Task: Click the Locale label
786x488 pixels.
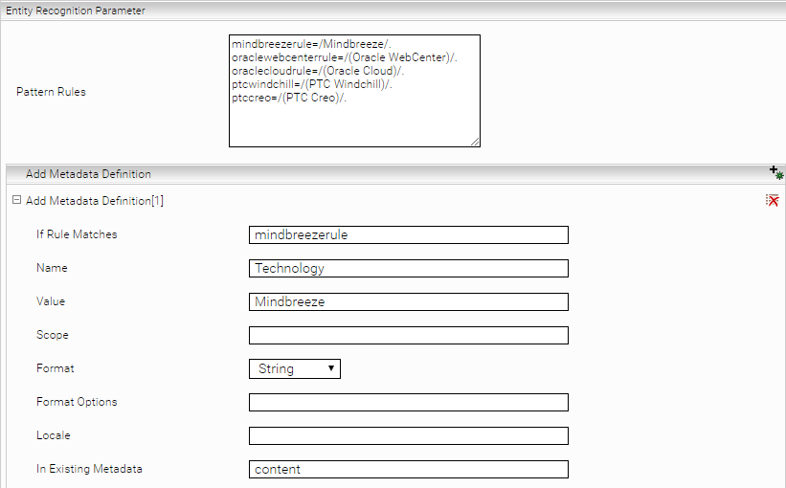Action: pyautogui.click(x=54, y=435)
